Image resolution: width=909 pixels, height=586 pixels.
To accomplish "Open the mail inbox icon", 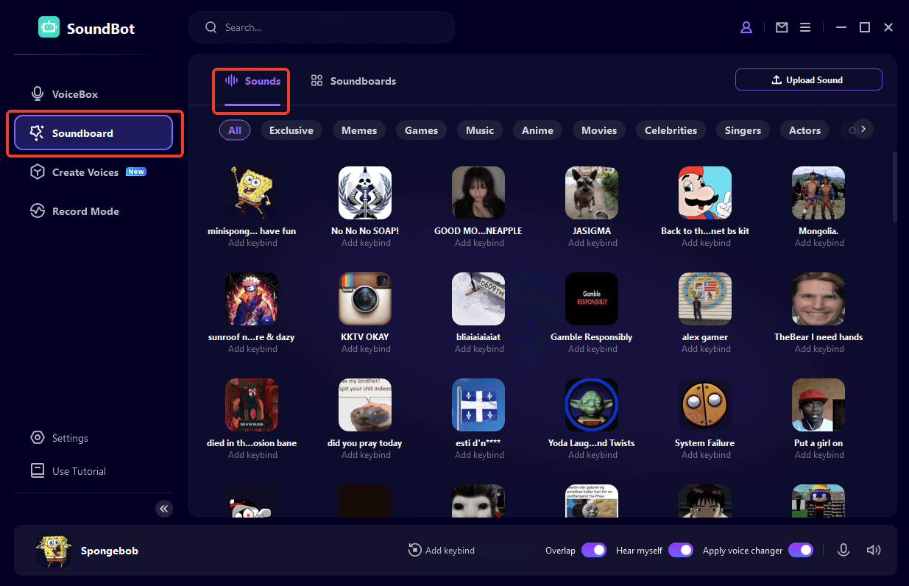I will point(782,27).
